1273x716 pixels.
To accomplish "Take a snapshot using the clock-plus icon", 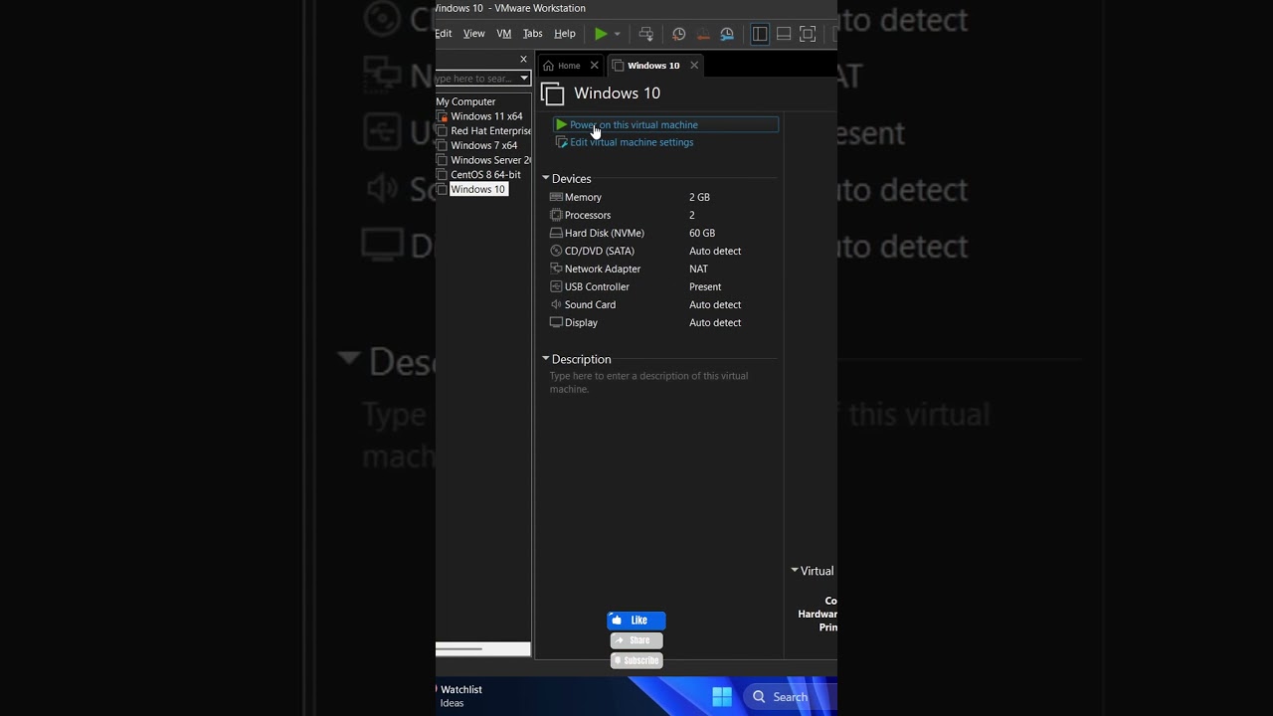I will coord(679,34).
